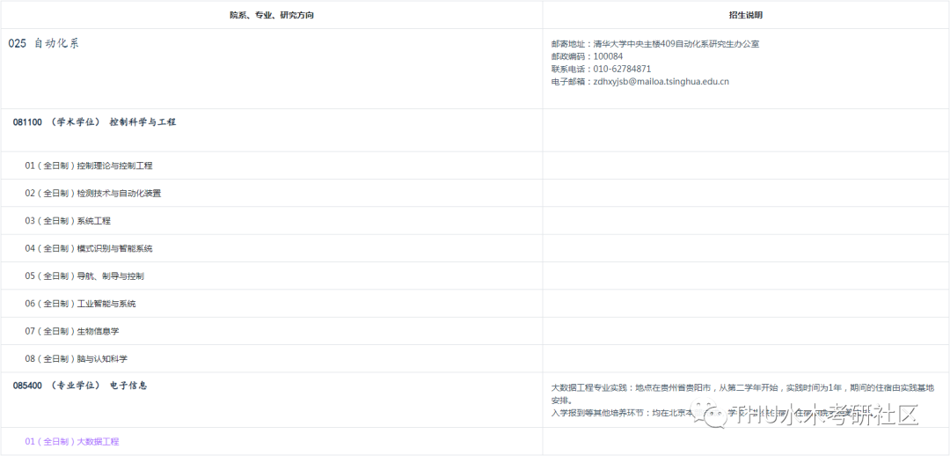
Task: Open direction 08 脑与认知科学
Action: 77,359
